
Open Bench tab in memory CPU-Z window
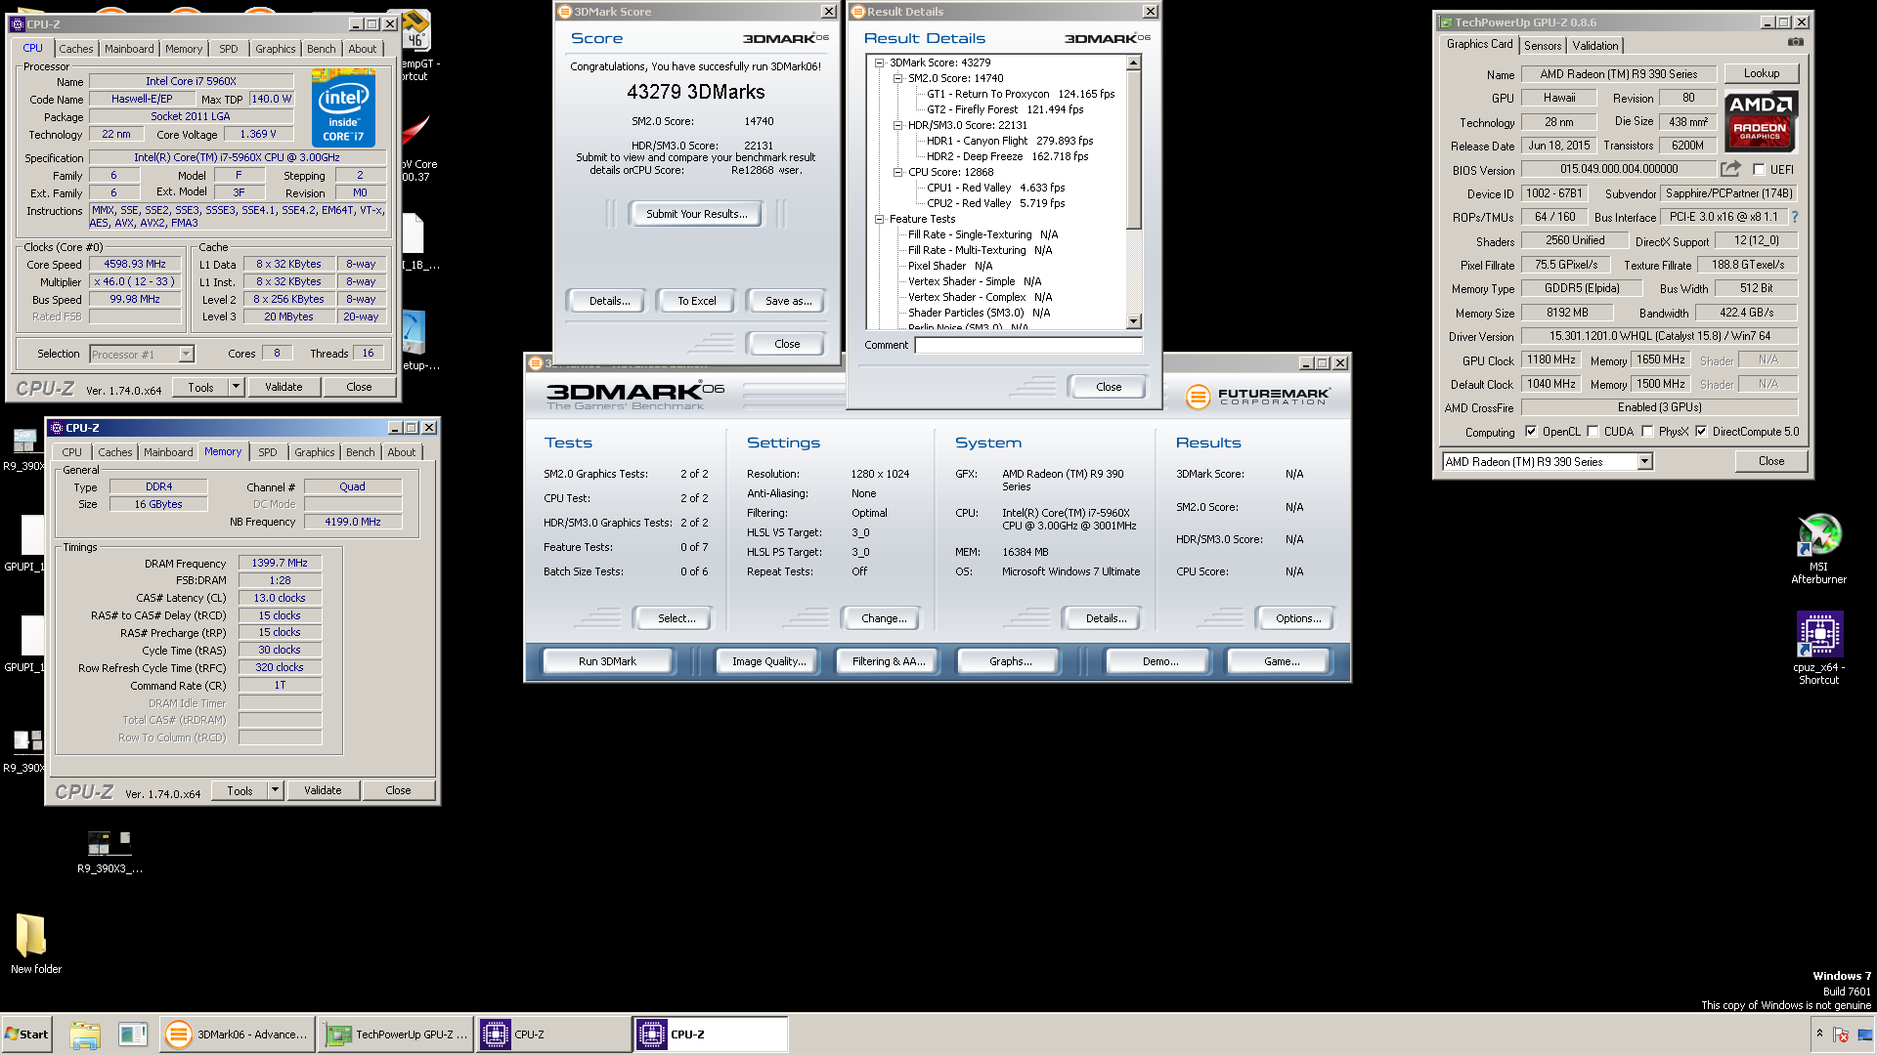point(360,452)
